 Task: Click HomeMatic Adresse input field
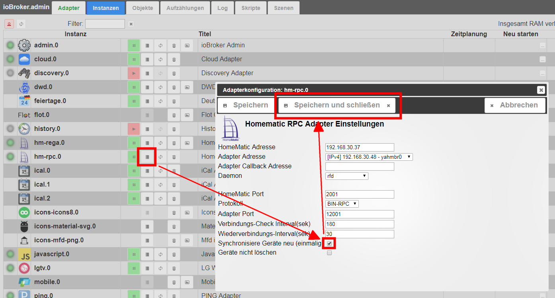click(360, 147)
